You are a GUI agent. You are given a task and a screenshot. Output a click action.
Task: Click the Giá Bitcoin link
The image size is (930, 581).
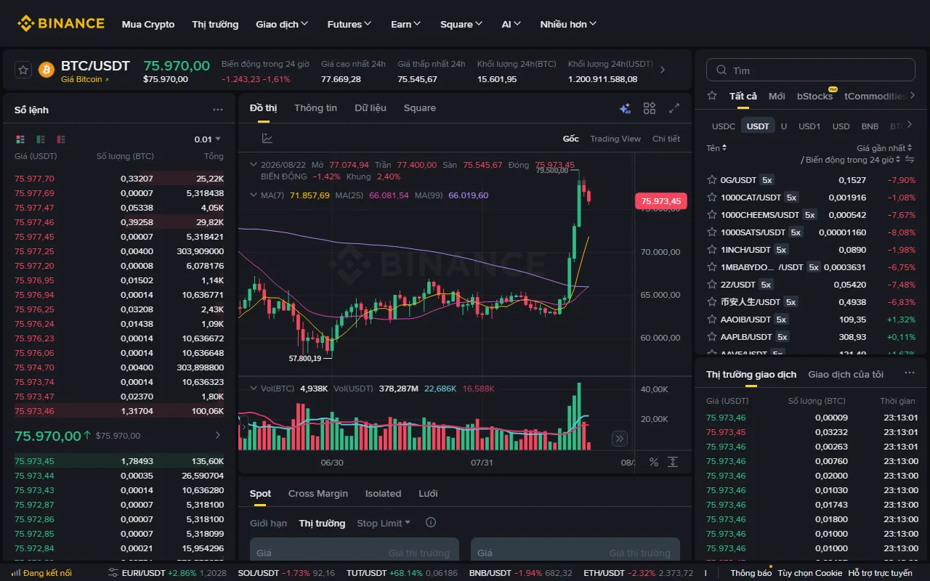coord(85,79)
